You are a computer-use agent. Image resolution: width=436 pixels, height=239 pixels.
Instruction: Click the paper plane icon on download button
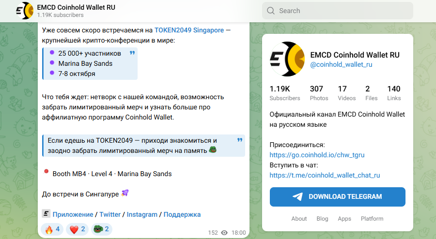point(298,197)
